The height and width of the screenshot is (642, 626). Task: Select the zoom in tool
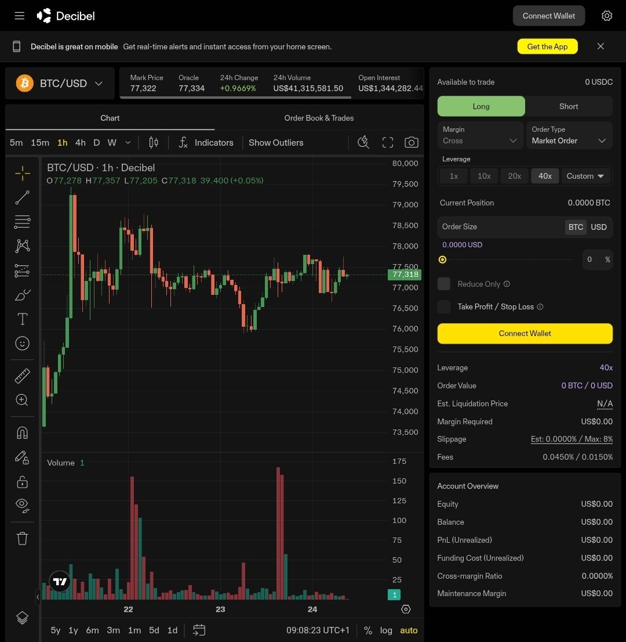pyautogui.click(x=23, y=400)
